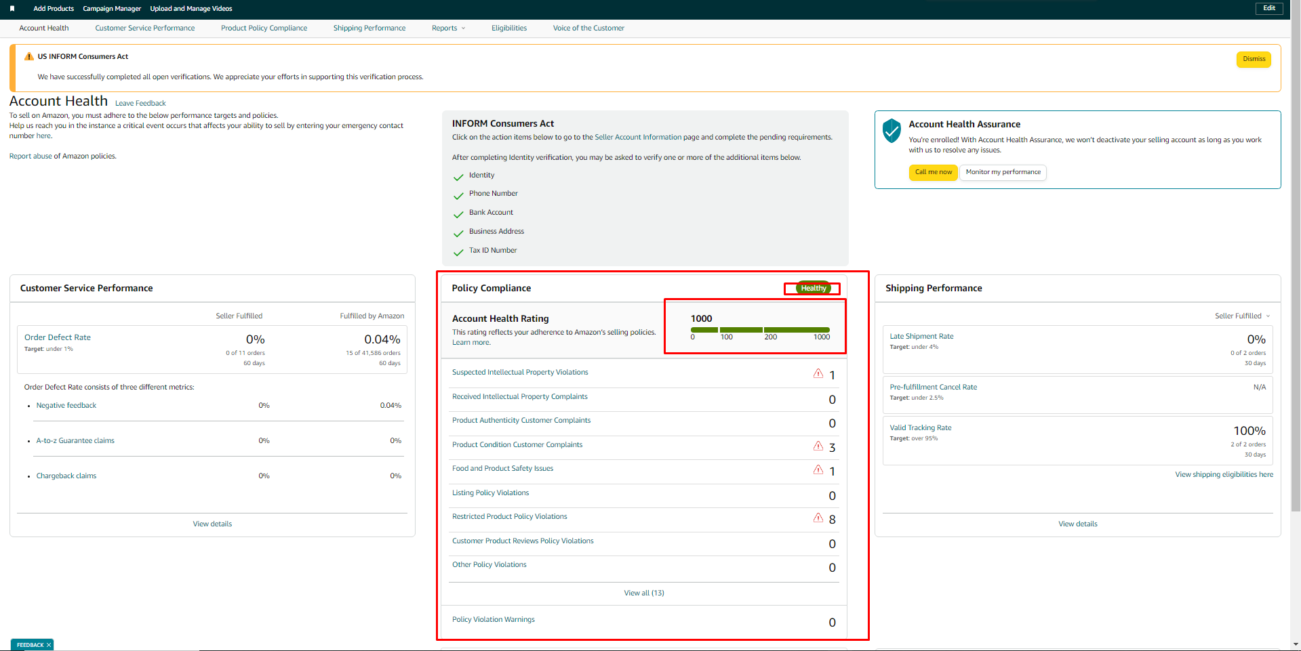Click the Call me now button
The height and width of the screenshot is (651, 1301).
(933, 172)
